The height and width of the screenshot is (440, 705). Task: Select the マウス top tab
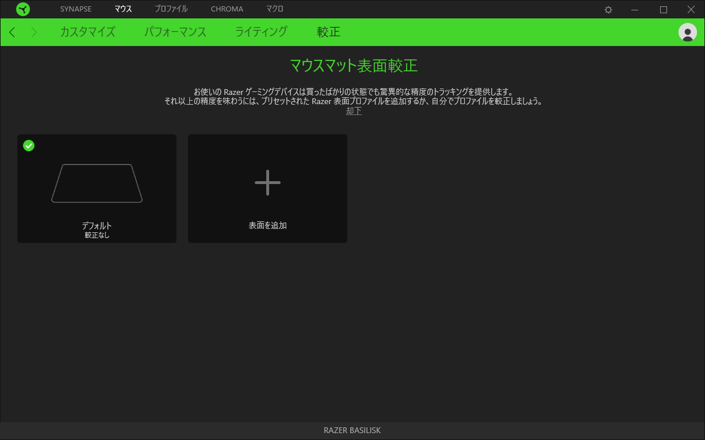tap(123, 9)
